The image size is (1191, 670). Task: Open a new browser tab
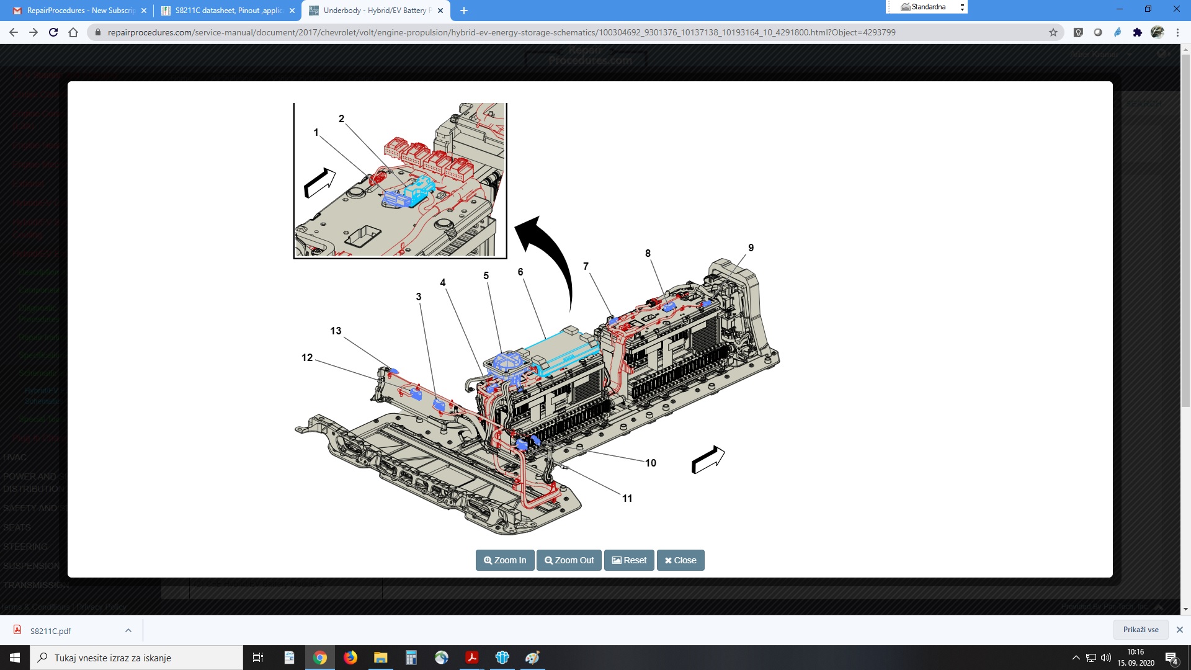464,11
